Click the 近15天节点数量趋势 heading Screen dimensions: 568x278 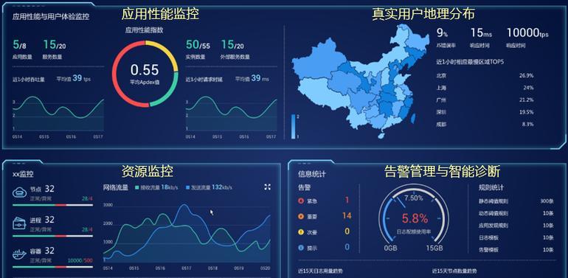coord(454,271)
